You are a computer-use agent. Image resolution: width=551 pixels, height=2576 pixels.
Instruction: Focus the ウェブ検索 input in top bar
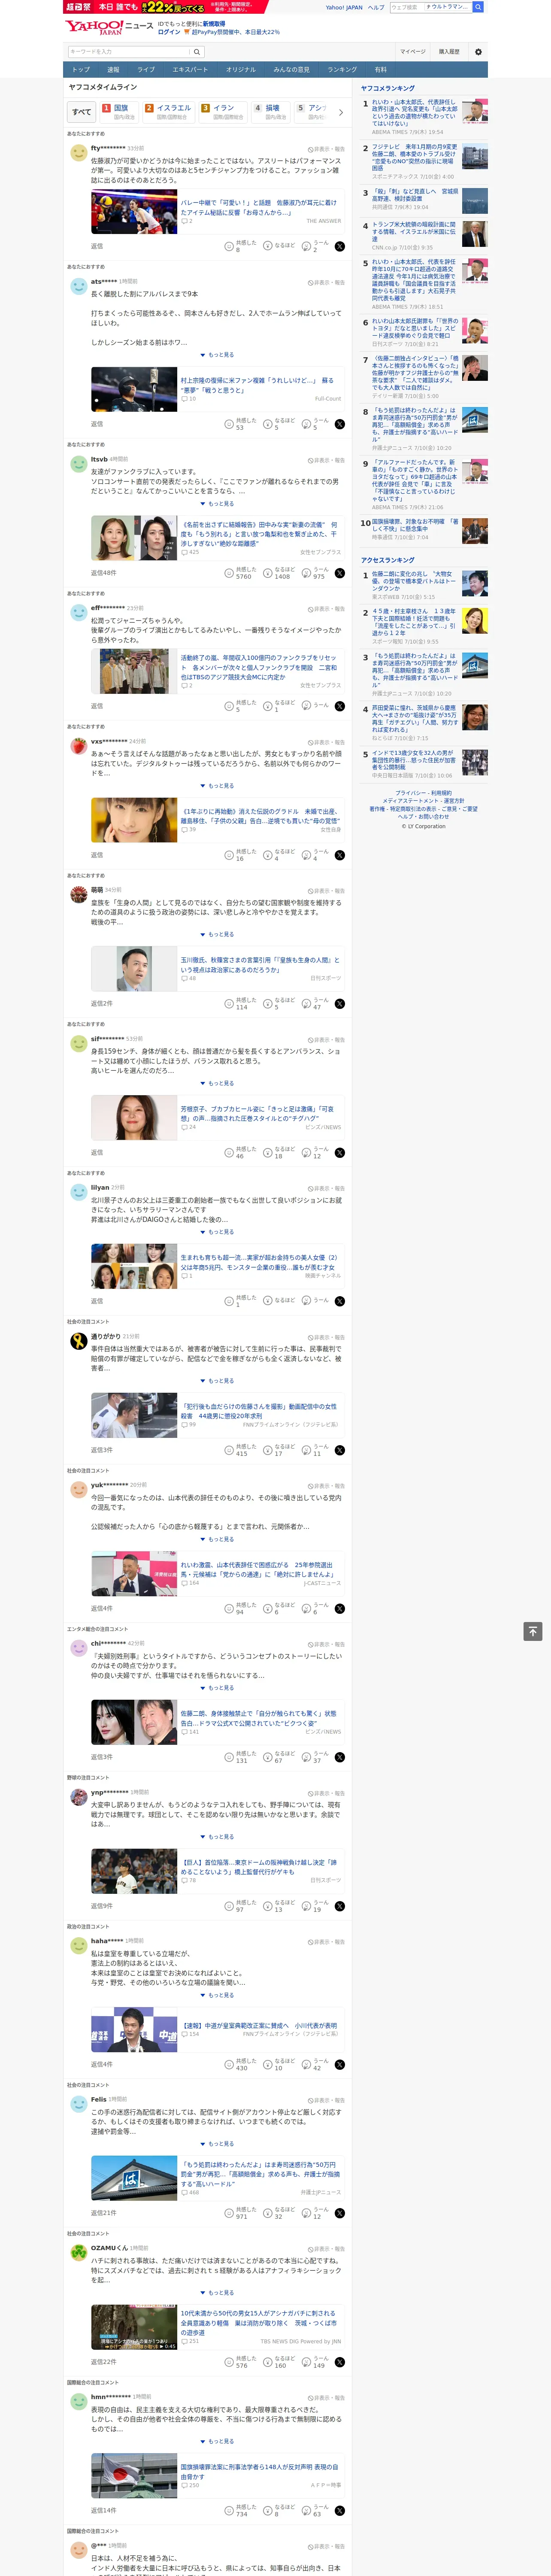click(406, 7)
